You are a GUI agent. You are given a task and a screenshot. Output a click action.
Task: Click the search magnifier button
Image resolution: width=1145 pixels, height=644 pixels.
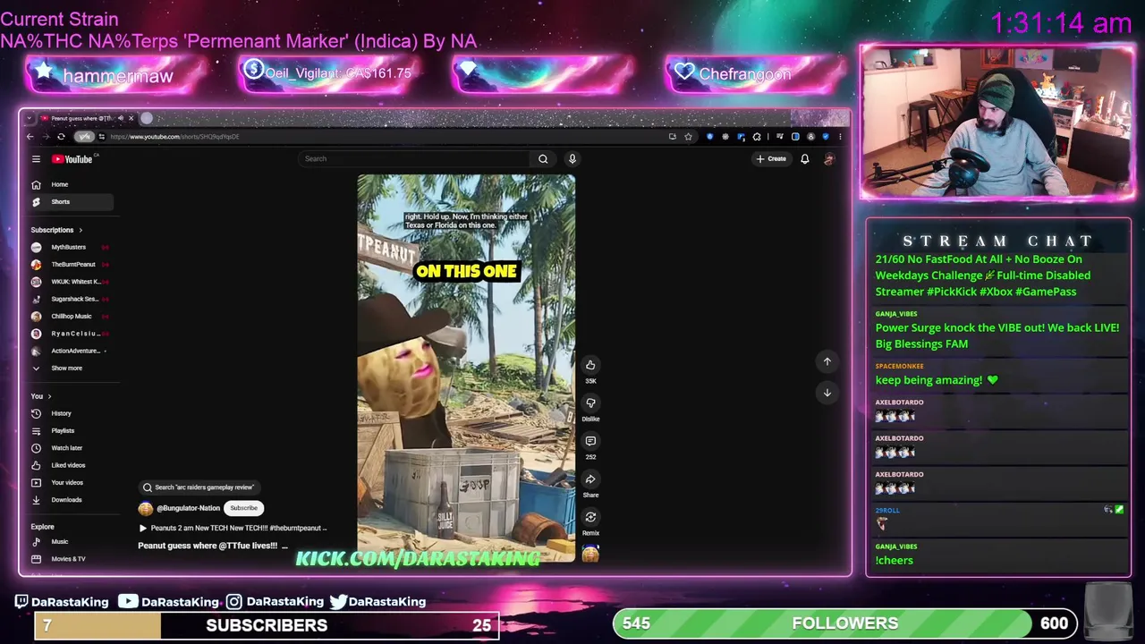543,159
